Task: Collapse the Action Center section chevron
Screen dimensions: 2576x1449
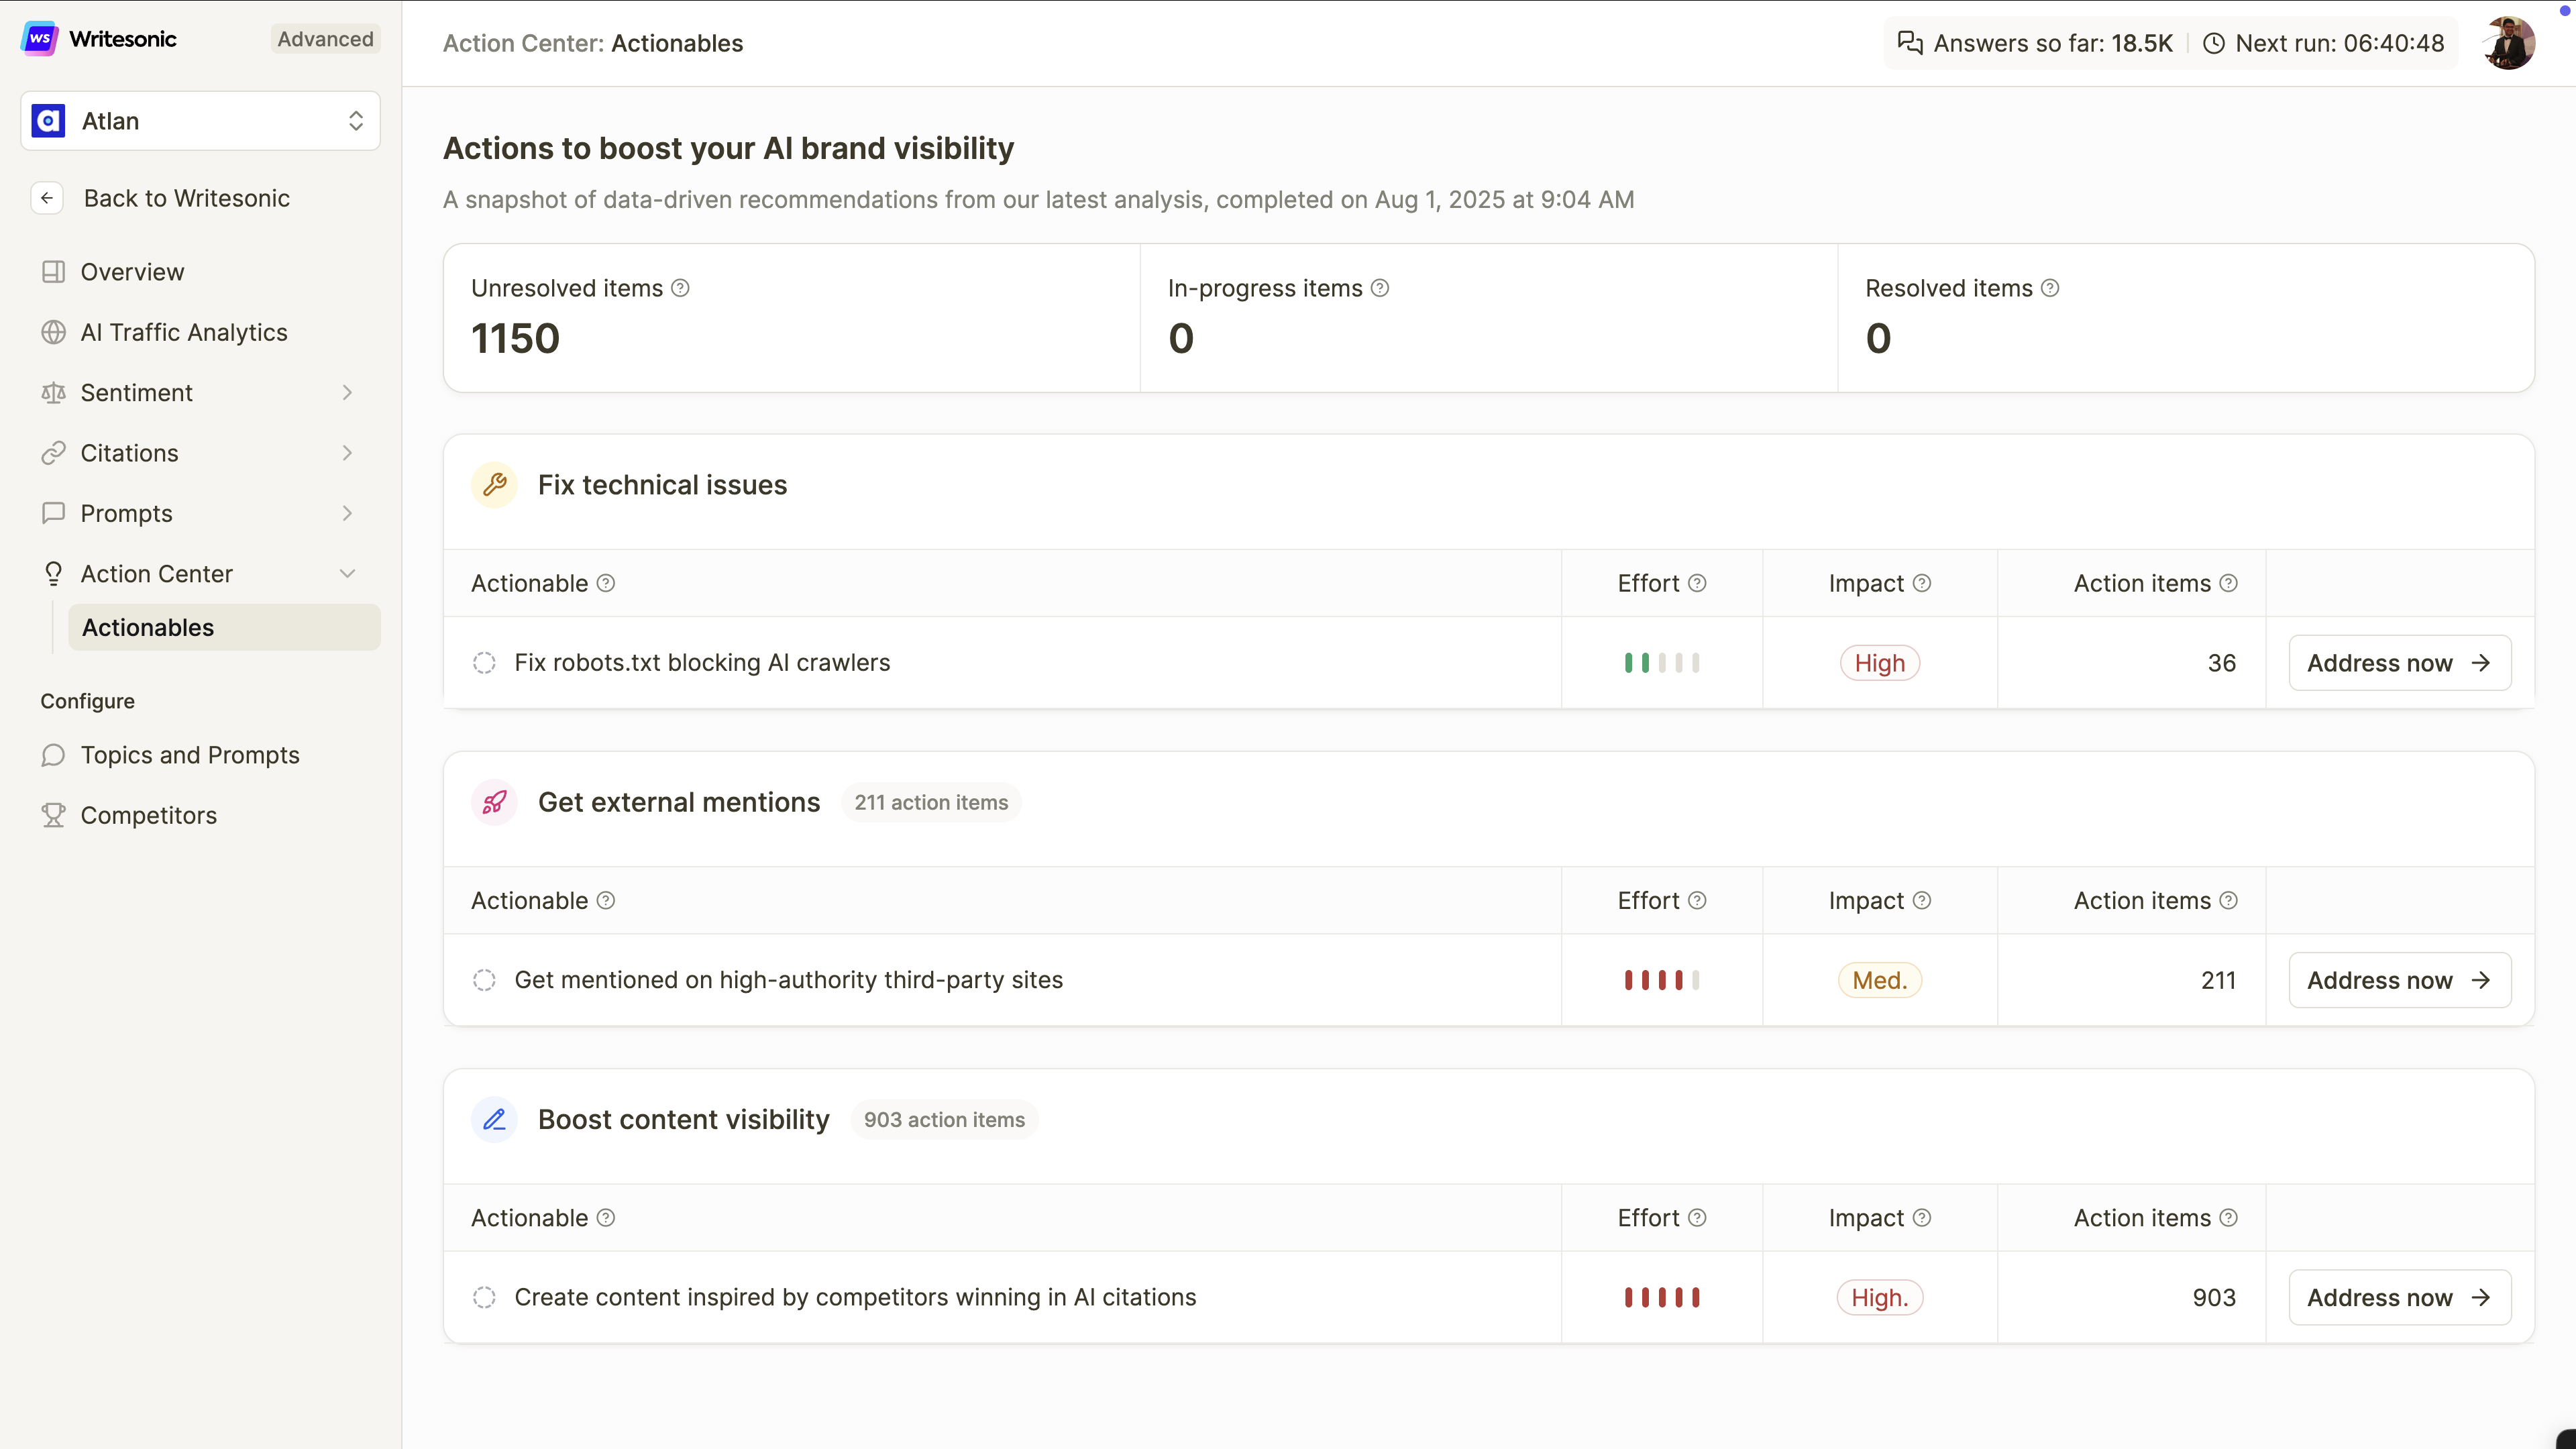Action: 347,574
